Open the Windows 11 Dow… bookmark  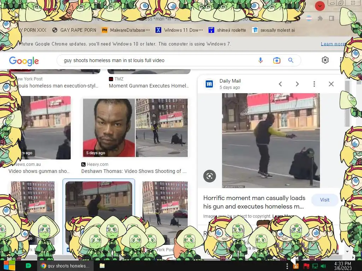click(x=179, y=30)
